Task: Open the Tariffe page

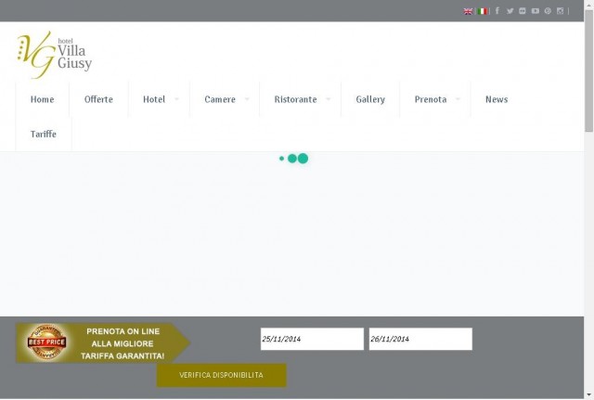Action: tap(44, 134)
